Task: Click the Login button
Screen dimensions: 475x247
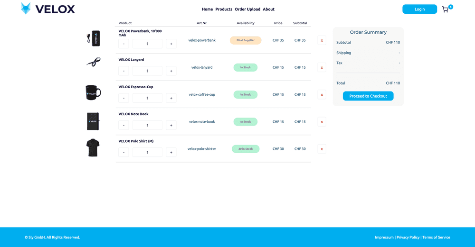Action: 419,9
